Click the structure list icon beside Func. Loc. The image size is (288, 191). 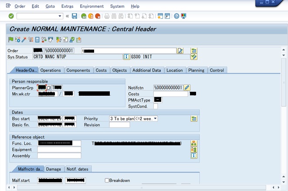(194, 143)
